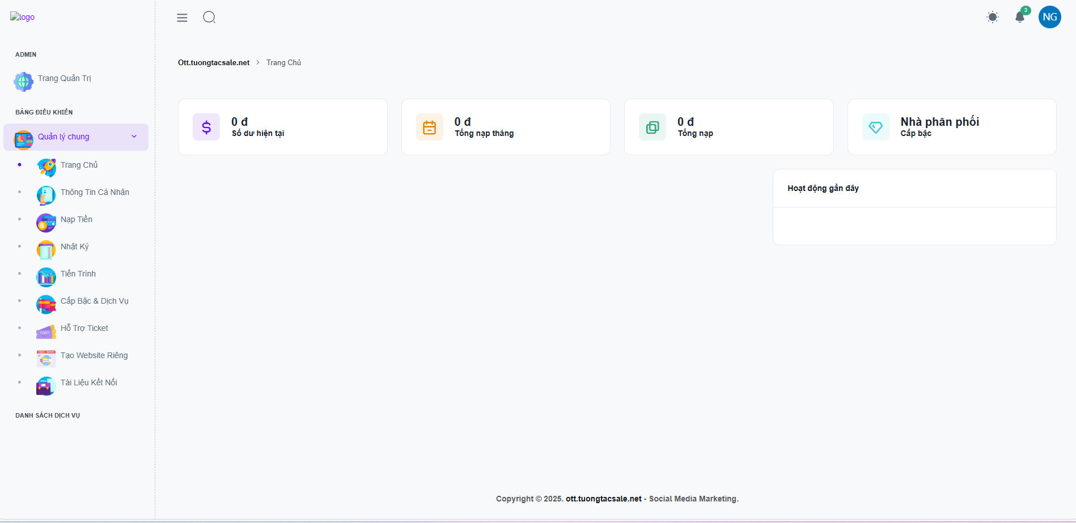
Task: Click the Nạp Tiền wallet icon
Action: click(x=46, y=223)
